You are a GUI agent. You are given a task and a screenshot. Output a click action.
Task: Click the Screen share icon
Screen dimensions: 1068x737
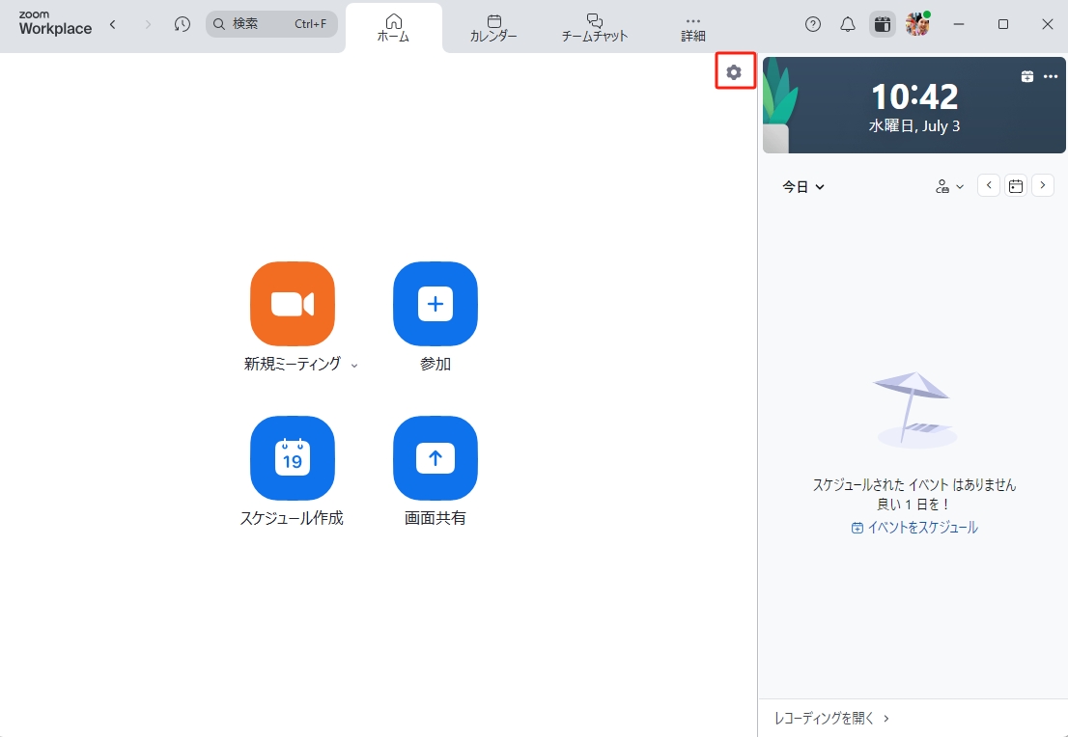tap(435, 458)
